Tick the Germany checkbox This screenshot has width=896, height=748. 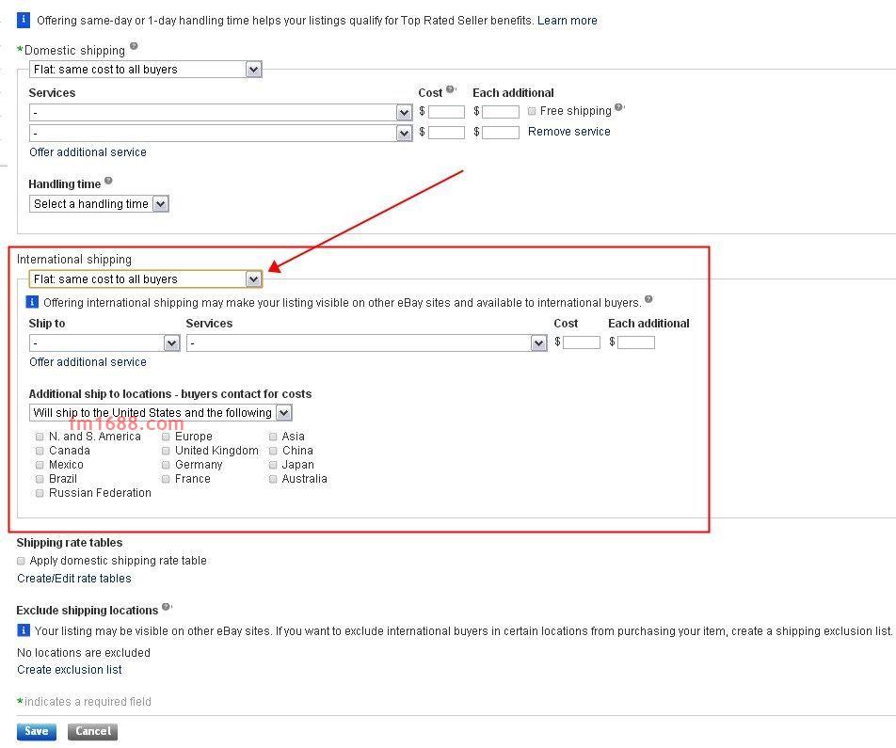pos(166,465)
